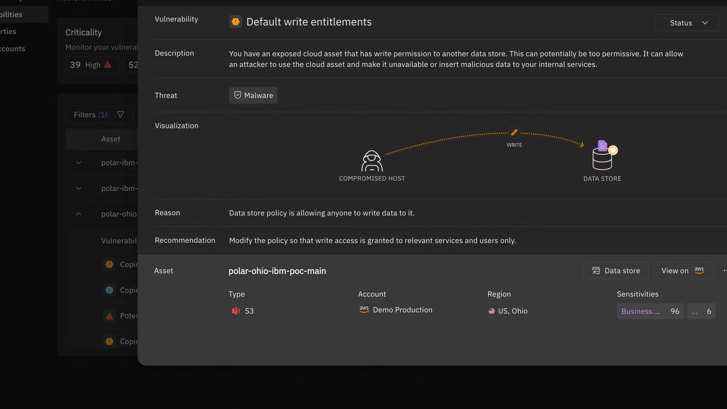Collapse the expanded polar-ohio asset row
The height and width of the screenshot is (409, 727).
click(79, 214)
